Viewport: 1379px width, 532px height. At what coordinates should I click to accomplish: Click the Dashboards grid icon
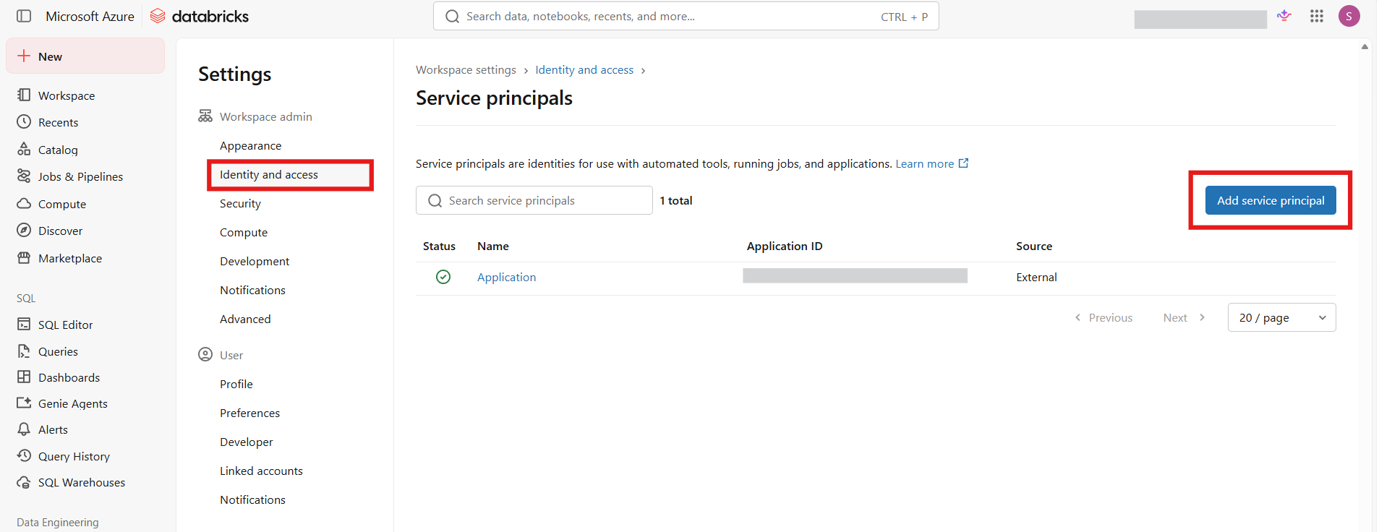pos(24,377)
